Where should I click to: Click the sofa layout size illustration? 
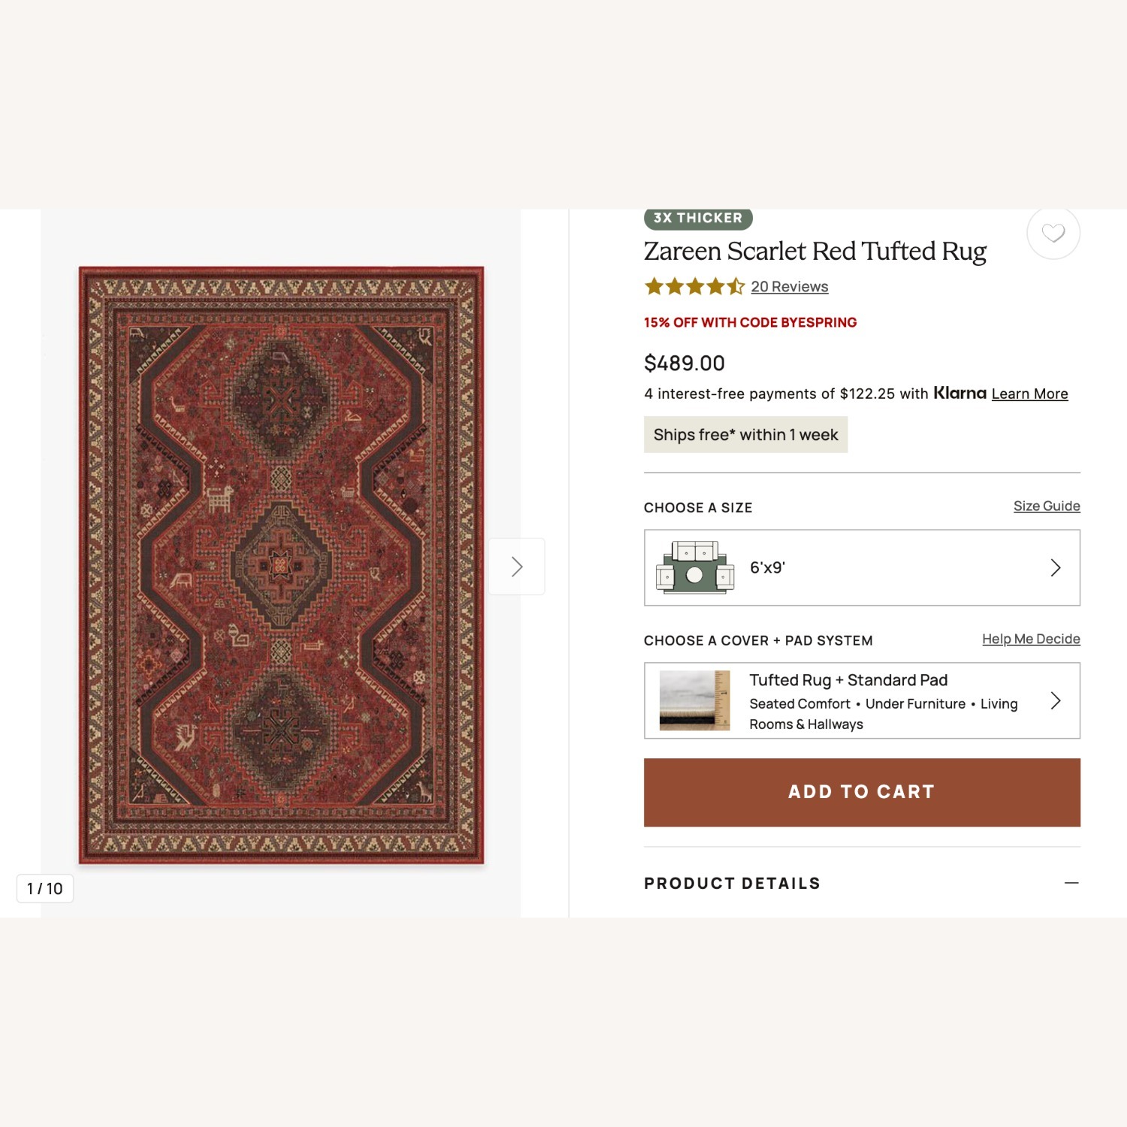pyautogui.click(x=693, y=567)
